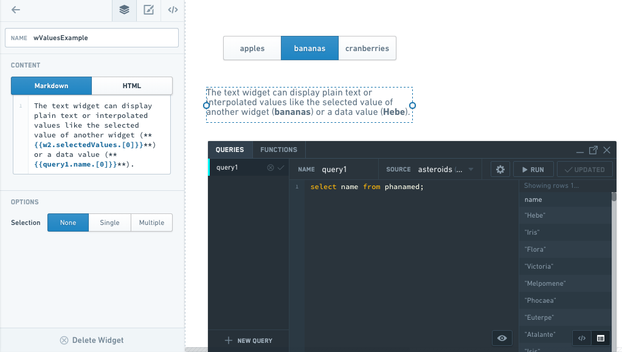Select the edit widget pencil icon

coord(149,10)
